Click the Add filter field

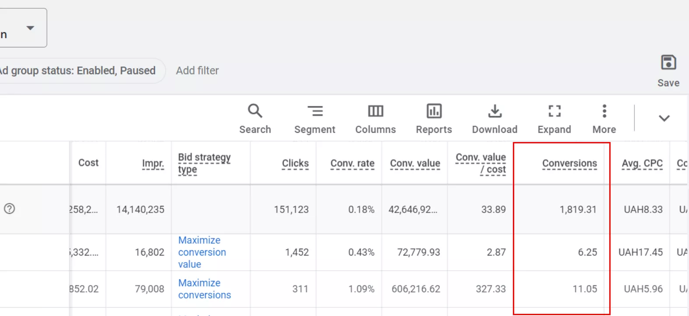click(x=197, y=71)
